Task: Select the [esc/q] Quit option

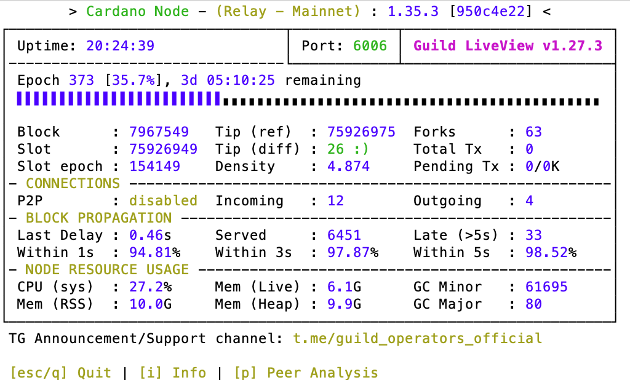Action: point(60,373)
